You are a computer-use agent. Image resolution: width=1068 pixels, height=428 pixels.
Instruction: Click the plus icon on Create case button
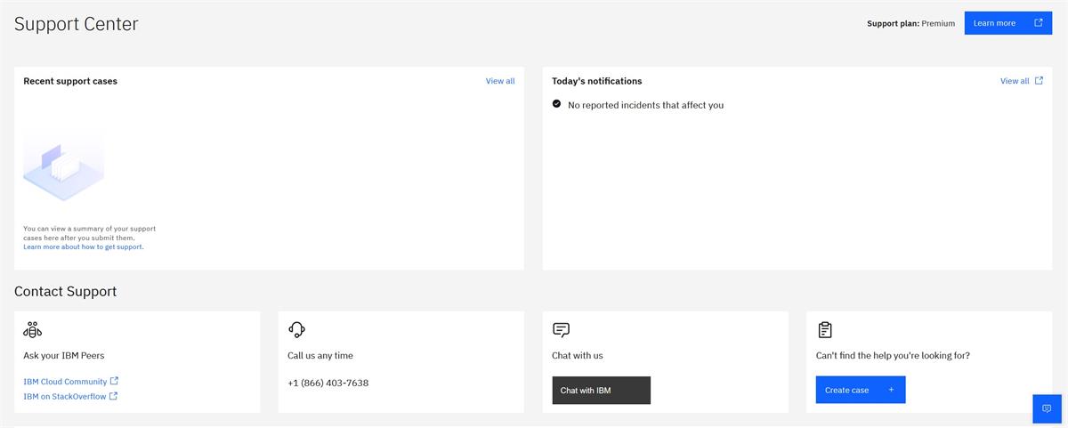(x=891, y=390)
